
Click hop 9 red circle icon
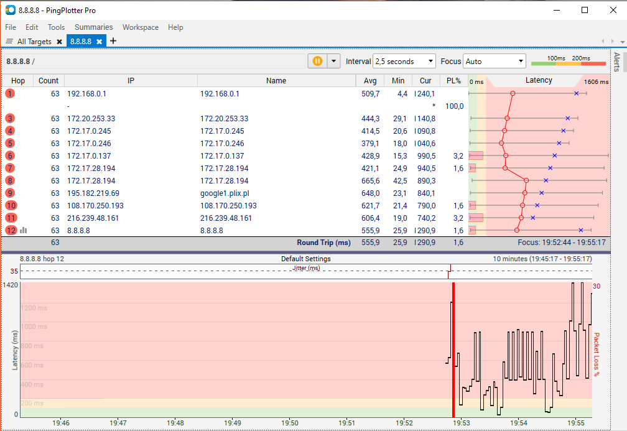tap(10, 193)
